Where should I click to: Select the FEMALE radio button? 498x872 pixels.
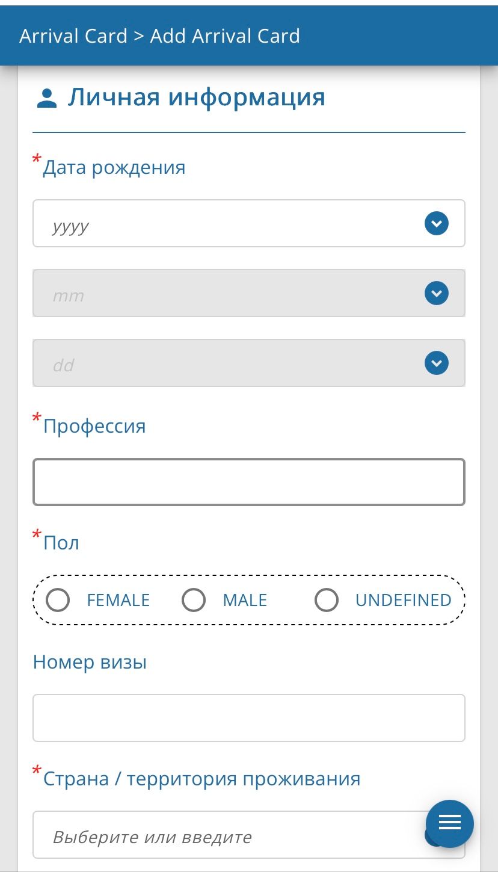click(x=58, y=600)
